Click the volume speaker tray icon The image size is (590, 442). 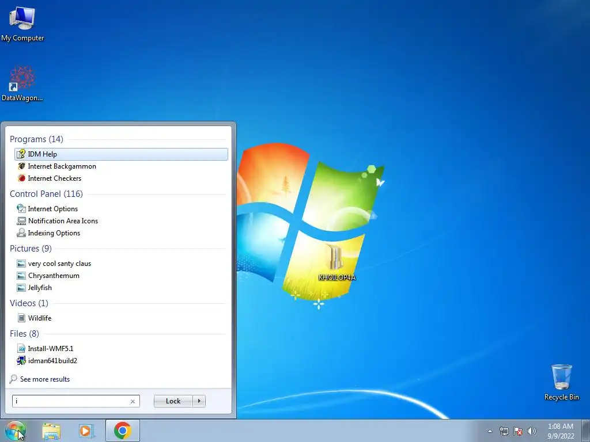coord(532,431)
